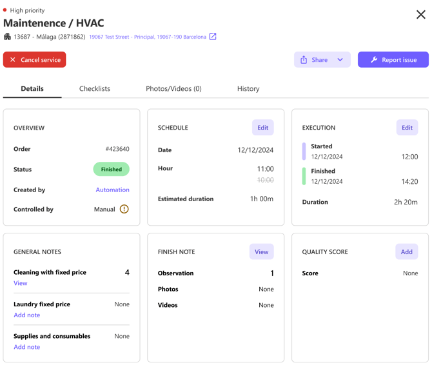
Task: Click the warning icon next to Manual
Action: 124,209
